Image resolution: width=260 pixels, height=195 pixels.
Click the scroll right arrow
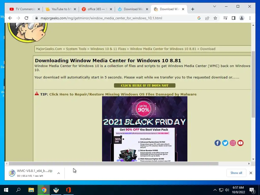[x=249, y=164]
